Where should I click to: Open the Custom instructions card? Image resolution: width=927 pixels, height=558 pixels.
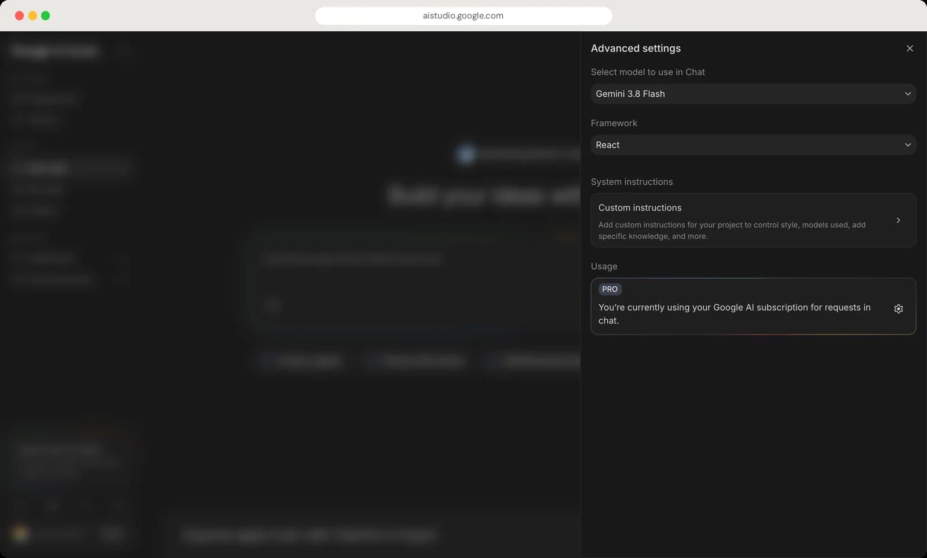[753, 220]
